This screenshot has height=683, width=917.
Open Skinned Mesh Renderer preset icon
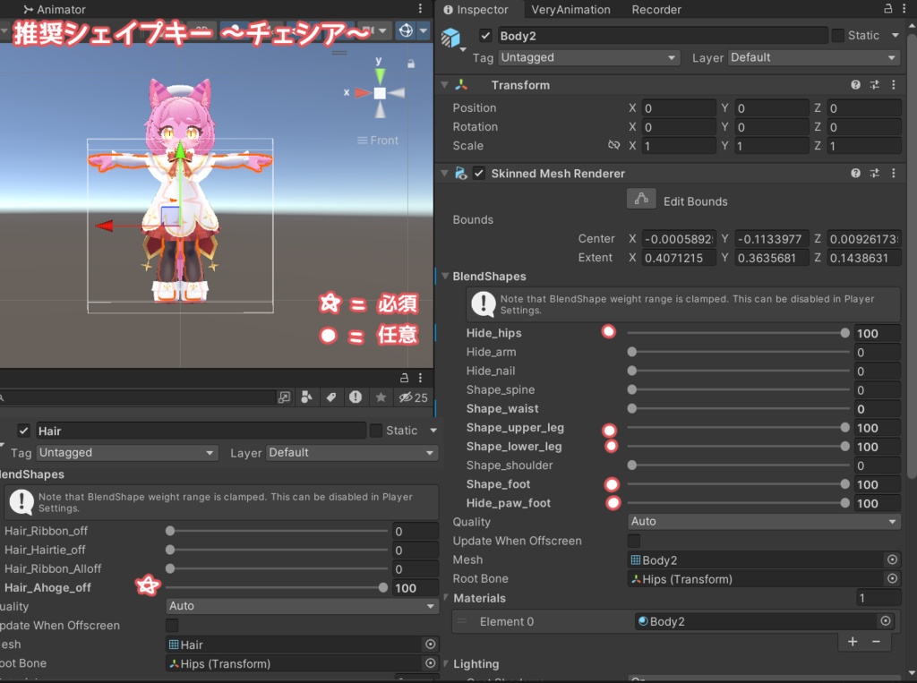[x=874, y=173]
